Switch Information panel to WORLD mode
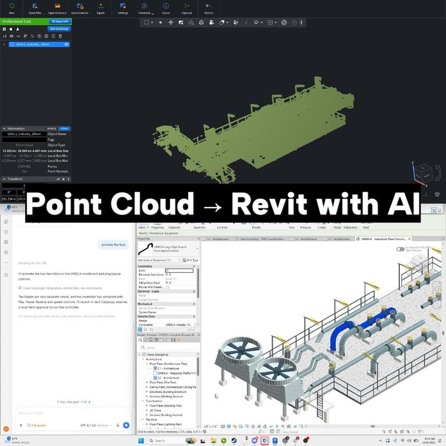446x446 pixels. click(x=52, y=129)
